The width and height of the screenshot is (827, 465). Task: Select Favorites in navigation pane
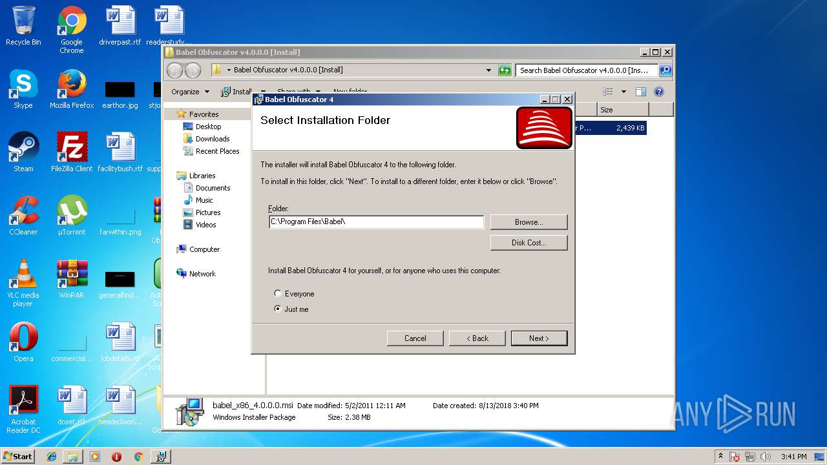[x=204, y=114]
